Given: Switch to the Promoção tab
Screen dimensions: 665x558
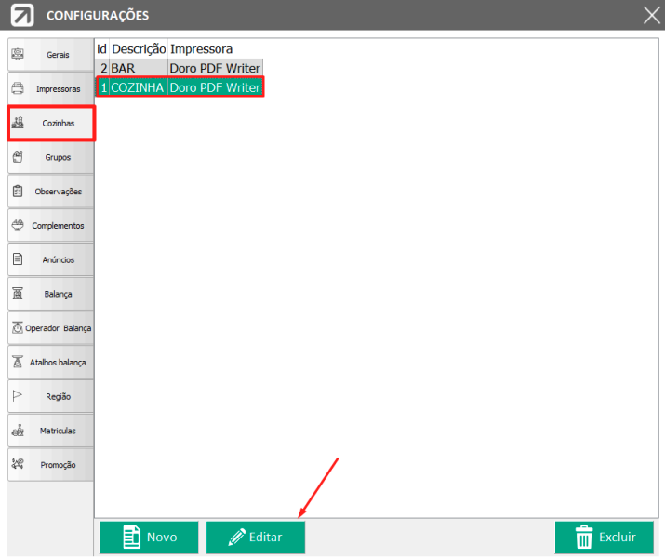Looking at the screenshot, I should pyautogui.click(x=50, y=464).
